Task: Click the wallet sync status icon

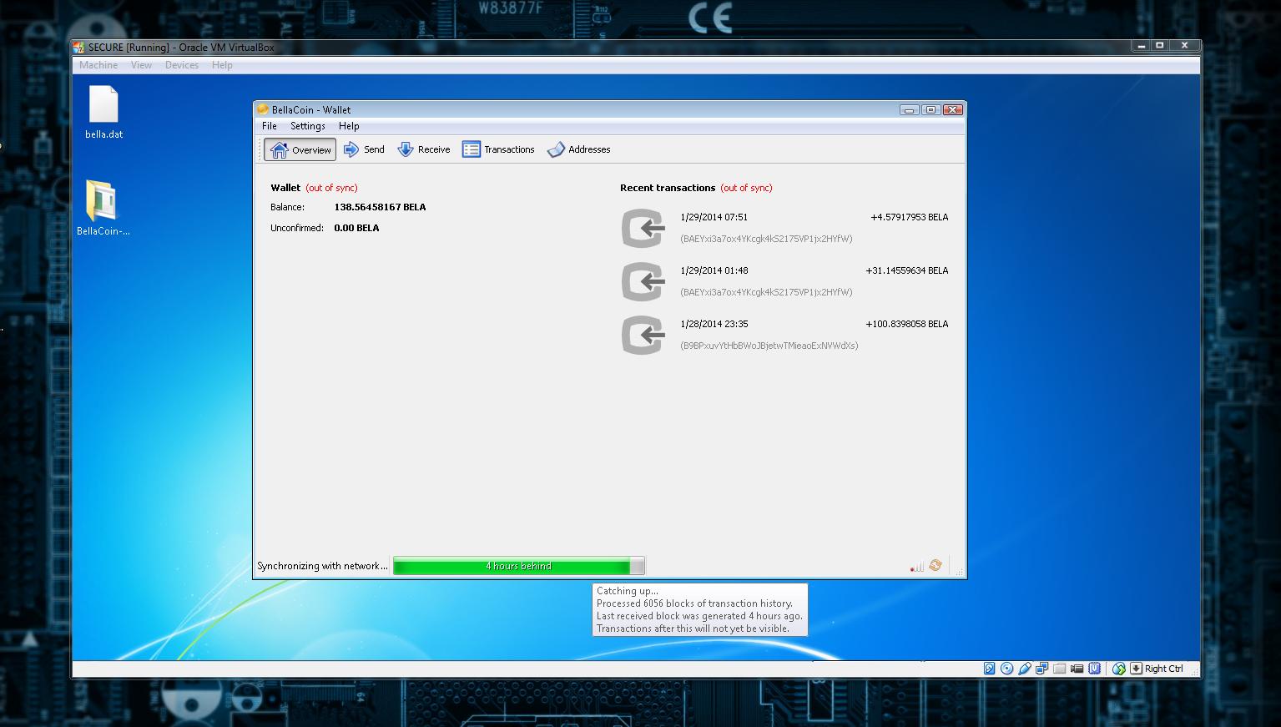Action: [936, 566]
